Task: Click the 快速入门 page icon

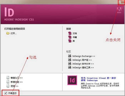Action: pos(8,78)
